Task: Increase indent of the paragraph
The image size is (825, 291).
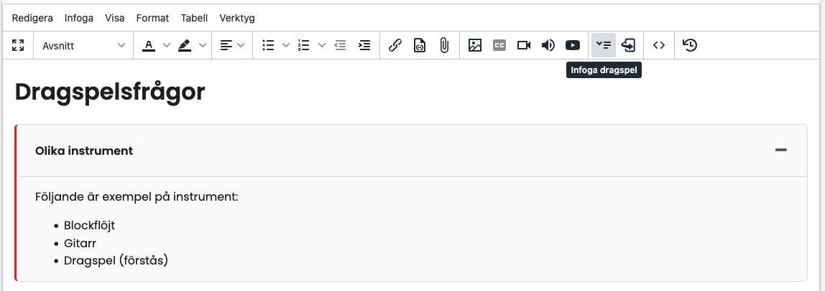Action: [x=364, y=45]
